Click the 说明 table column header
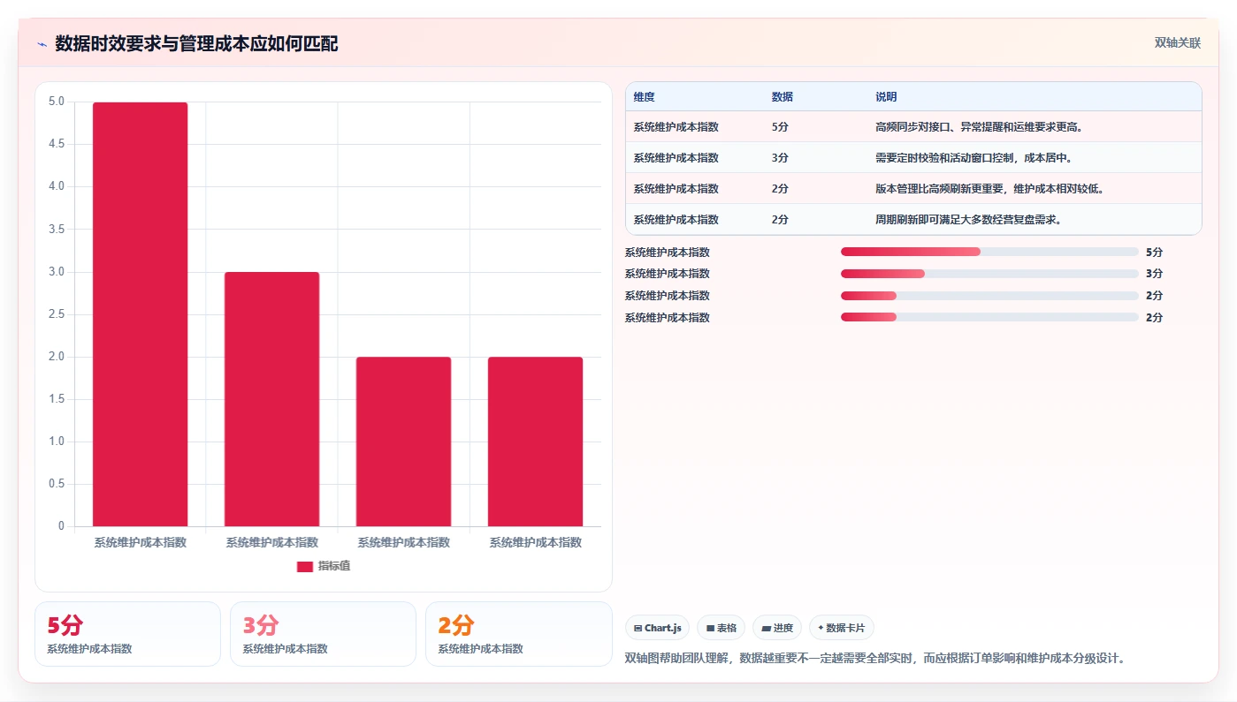 pos(886,97)
